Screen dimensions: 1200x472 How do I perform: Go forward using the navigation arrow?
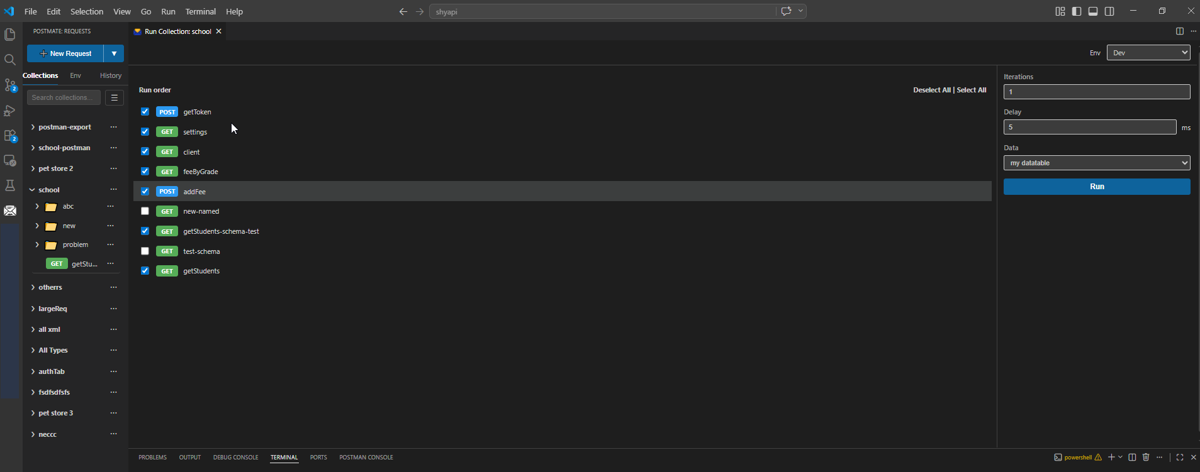tap(420, 11)
